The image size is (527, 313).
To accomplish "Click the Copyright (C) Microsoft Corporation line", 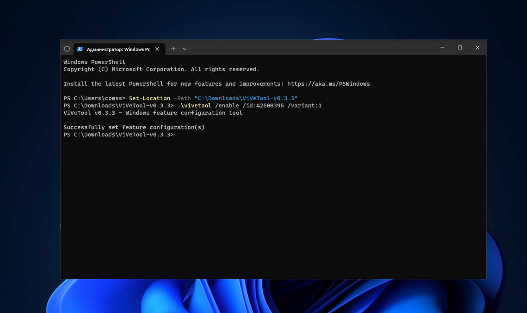I will click(x=161, y=69).
